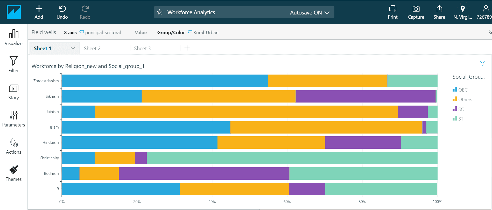Viewport: 492px width, 210px height.
Task: Select the orange Others segment of Jainism bar
Action: [x=246, y=112]
